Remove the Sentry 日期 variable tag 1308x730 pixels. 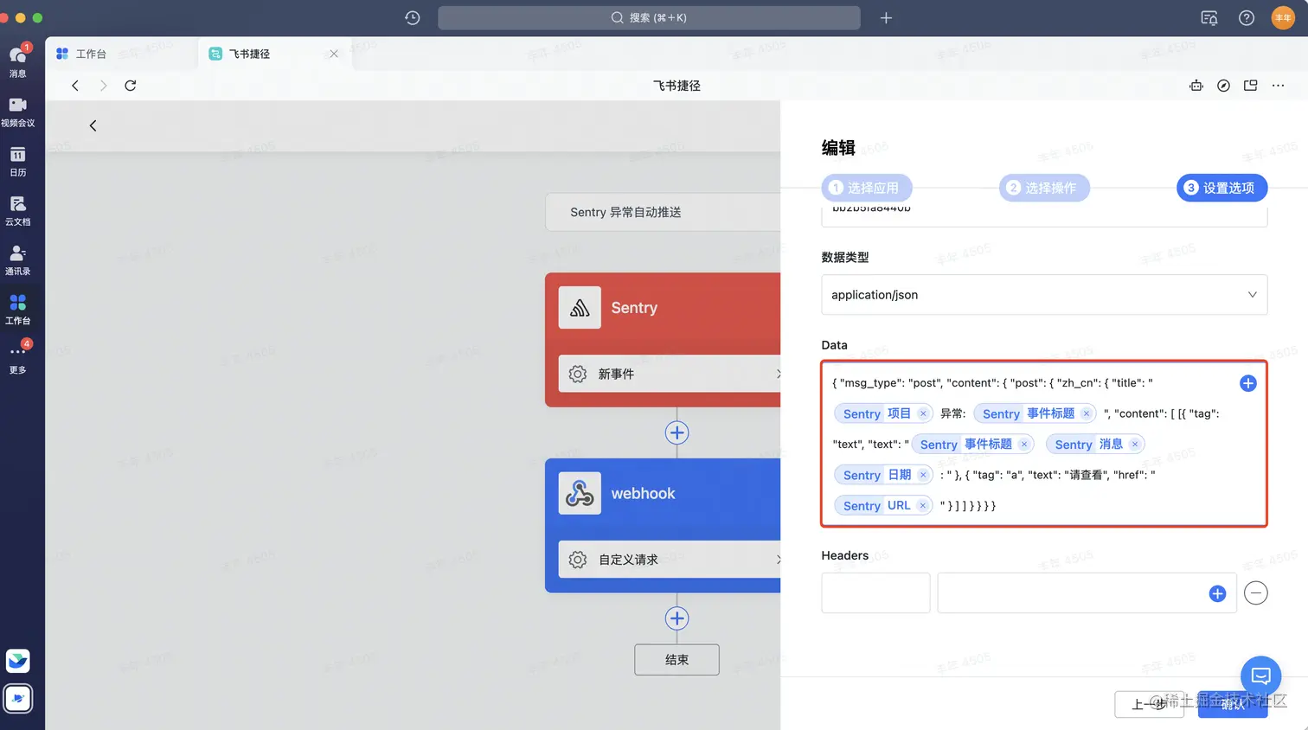click(923, 475)
